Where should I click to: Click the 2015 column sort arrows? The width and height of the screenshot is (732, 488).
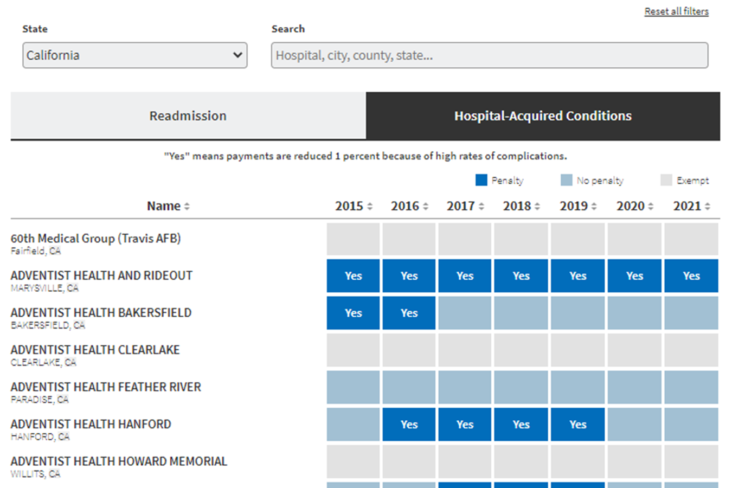370,207
